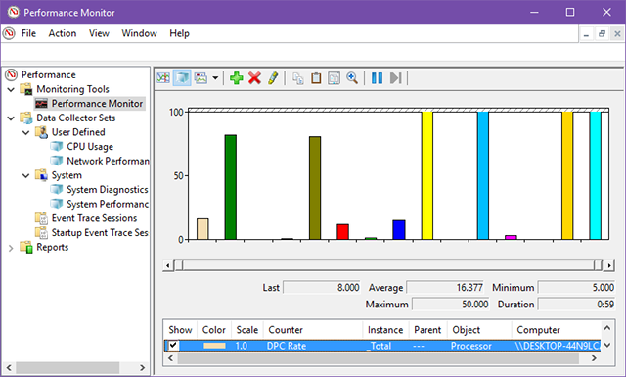This screenshot has width=626, height=377.
Task: Click Color column header
Action: click(x=214, y=330)
